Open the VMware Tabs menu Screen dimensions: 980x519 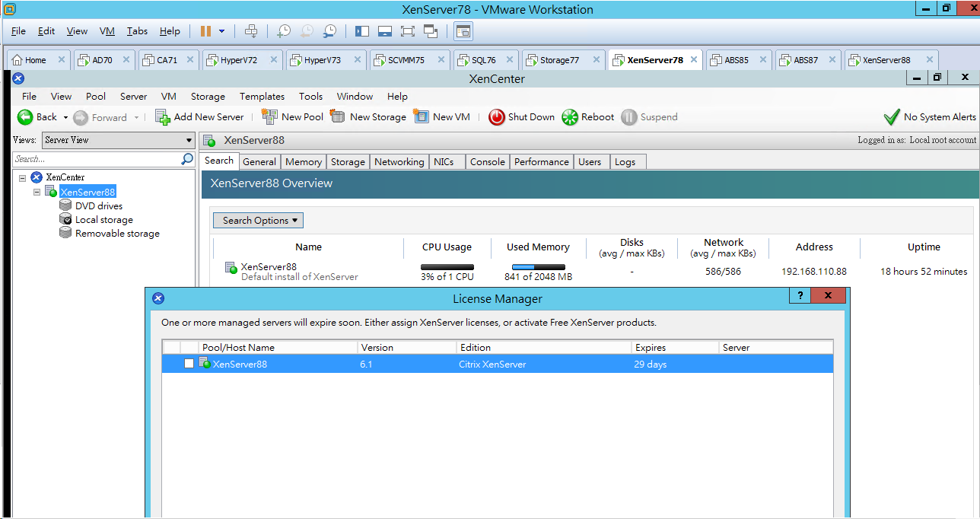pos(138,31)
